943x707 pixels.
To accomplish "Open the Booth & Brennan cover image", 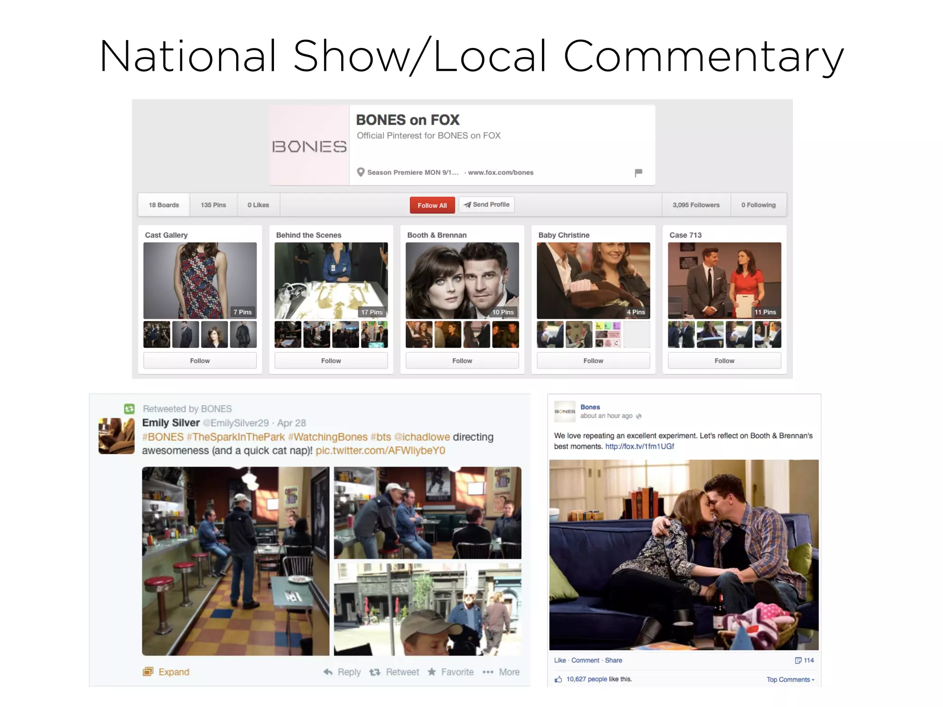I will tap(462, 281).
